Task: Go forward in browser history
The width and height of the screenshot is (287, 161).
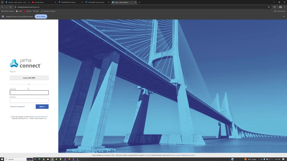Action: (x=6, y=7)
